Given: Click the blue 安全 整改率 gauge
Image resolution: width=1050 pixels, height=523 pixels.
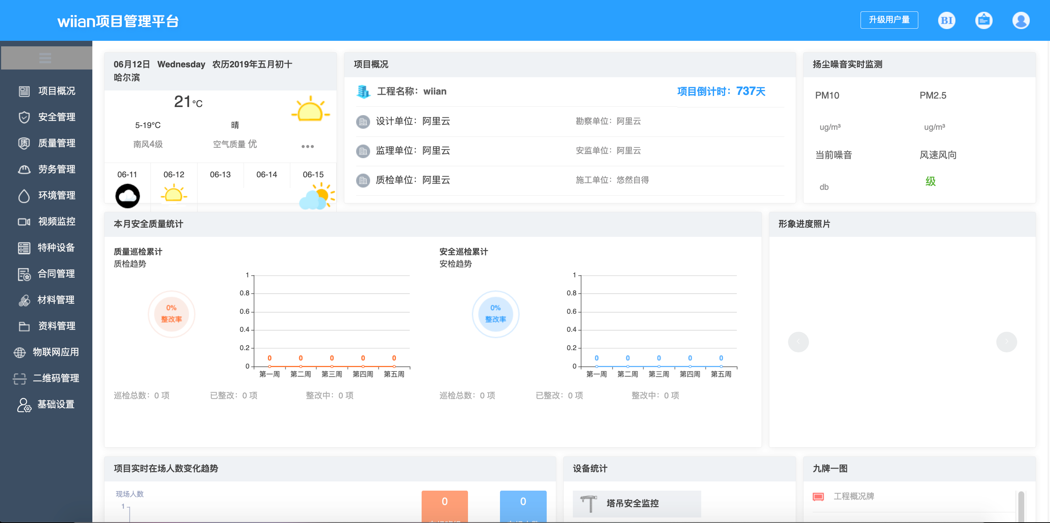Looking at the screenshot, I should pyautogui.click(x=495, y=314).
